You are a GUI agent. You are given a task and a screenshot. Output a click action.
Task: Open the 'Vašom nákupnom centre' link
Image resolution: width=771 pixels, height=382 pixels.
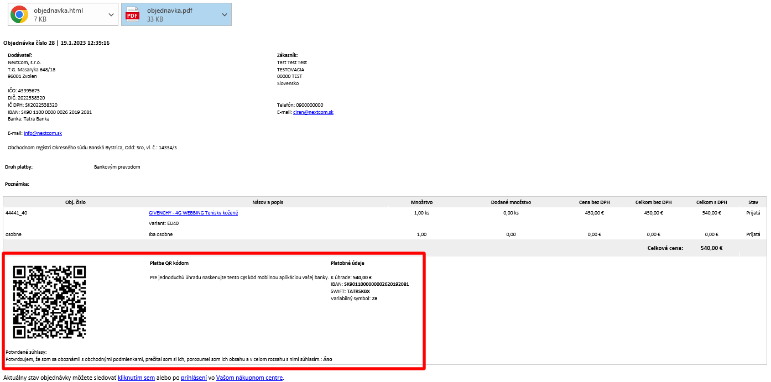pyautogui.click(x=249, y=378)
